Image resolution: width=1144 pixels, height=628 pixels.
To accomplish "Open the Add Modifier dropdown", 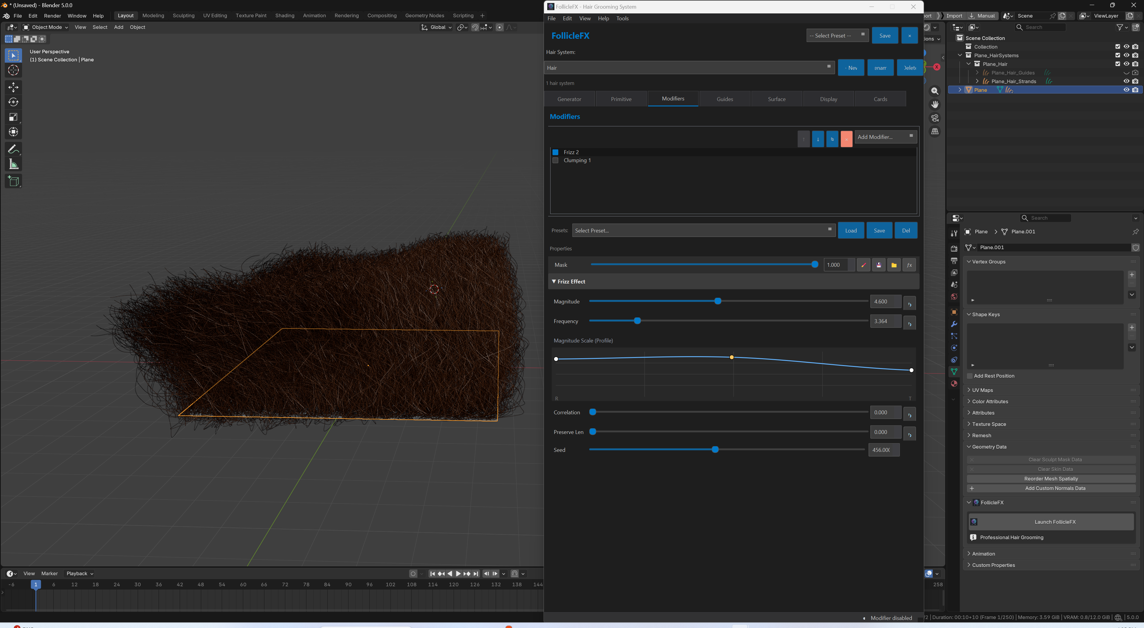I will [885, 137].
